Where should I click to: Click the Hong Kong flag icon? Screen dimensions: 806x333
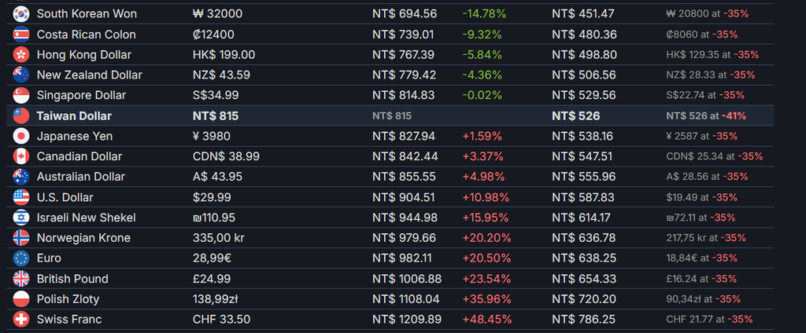coord(21,54)
